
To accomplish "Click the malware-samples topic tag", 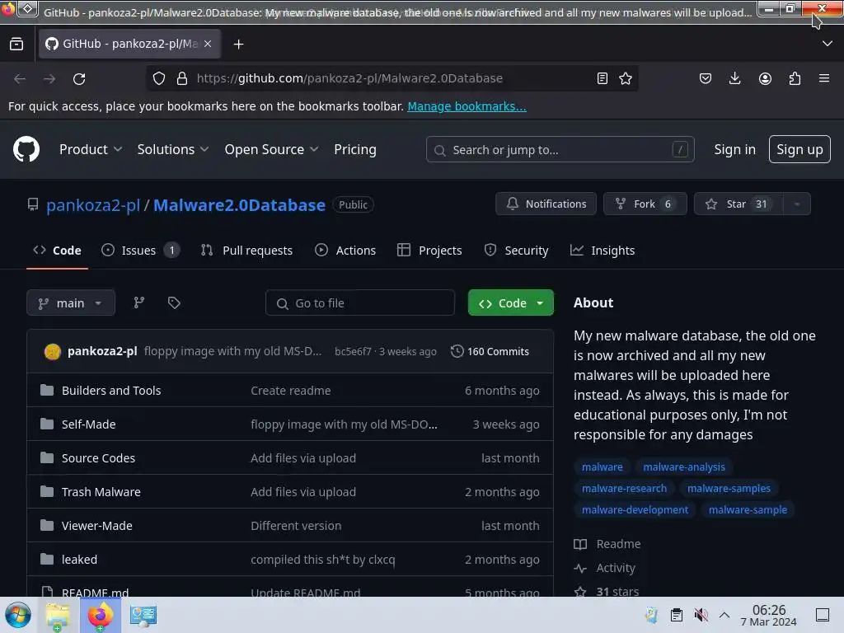I will [x=729, y=488].
